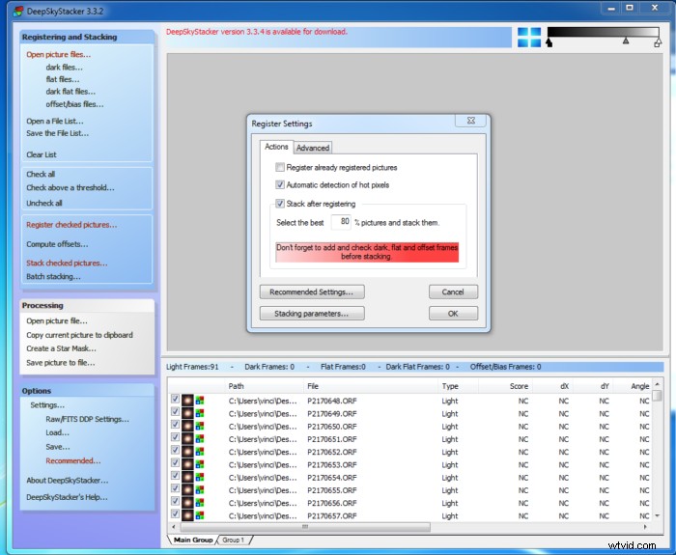The image size is (676, 555).
Task: Disable the Stack after registering option
Action: [x=280, y=204]
